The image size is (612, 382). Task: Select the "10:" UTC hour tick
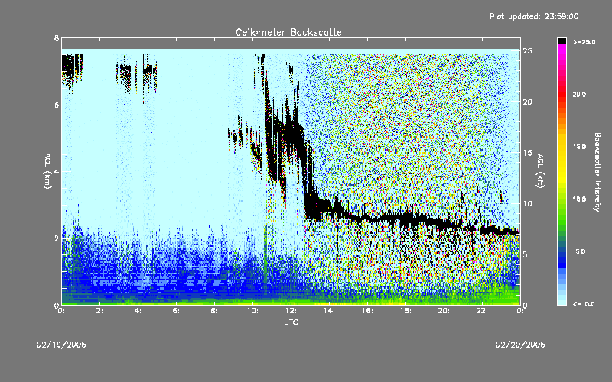252,311
